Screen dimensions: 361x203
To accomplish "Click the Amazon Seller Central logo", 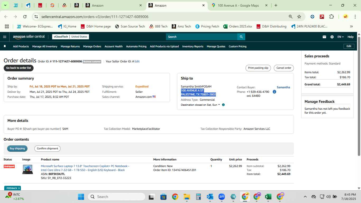I will pos(29,37).
